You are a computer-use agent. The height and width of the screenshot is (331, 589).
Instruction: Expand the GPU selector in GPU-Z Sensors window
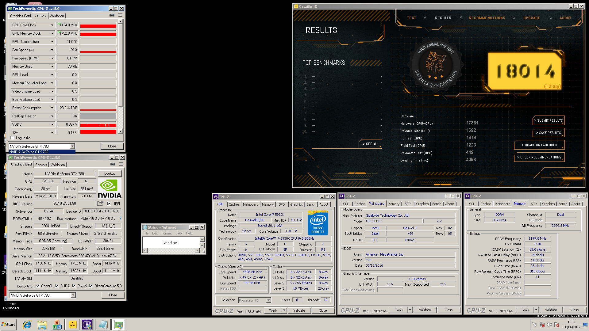click(x=72, y=146)
